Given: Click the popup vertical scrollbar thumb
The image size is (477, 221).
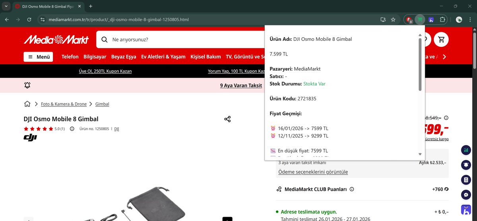Looking at the screenshot, I should click(x=420, y=64).
